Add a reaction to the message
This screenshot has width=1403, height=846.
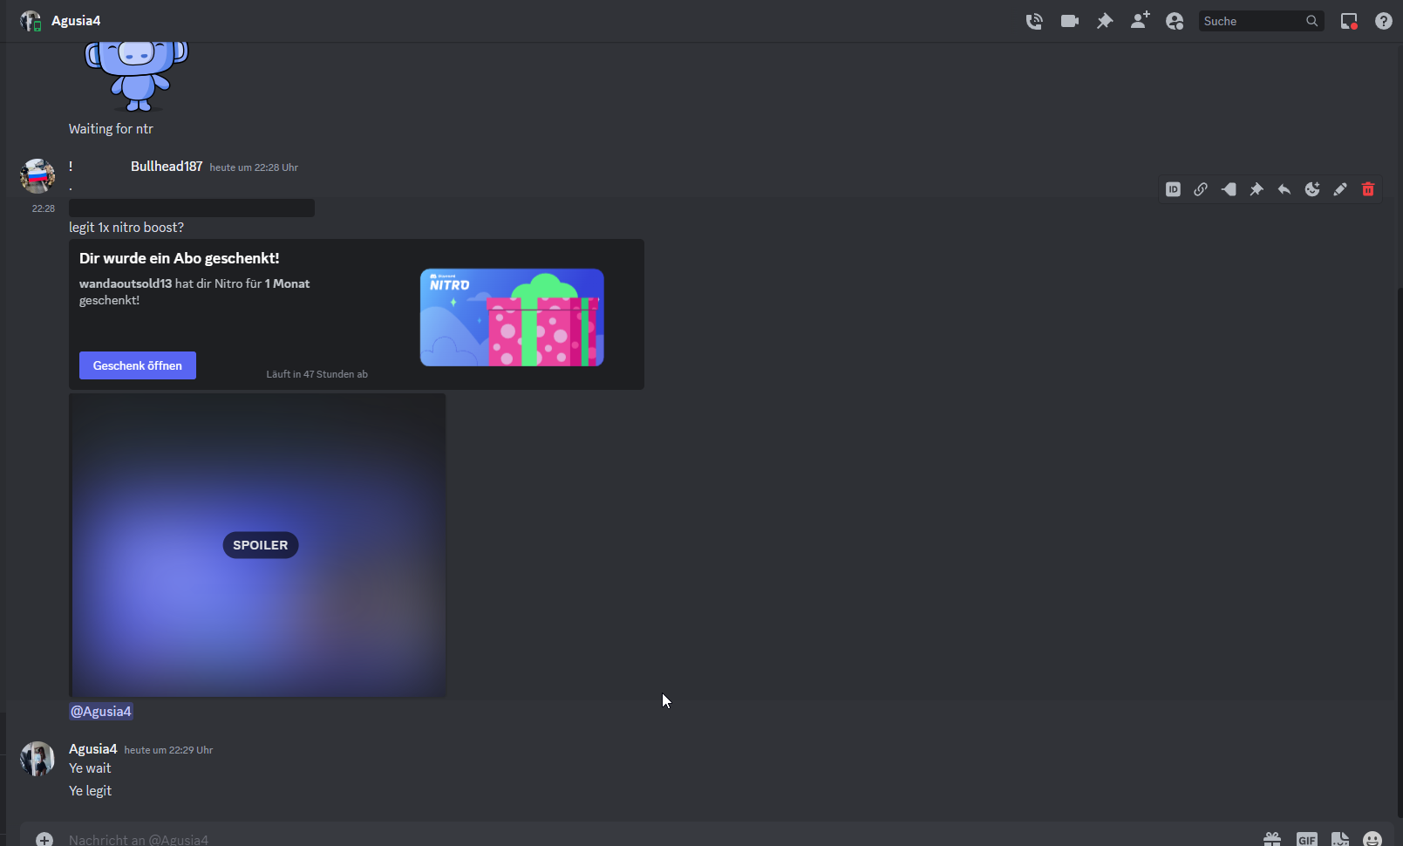[1312, 189]
